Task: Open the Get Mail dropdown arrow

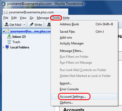Action: coord(24,24)
